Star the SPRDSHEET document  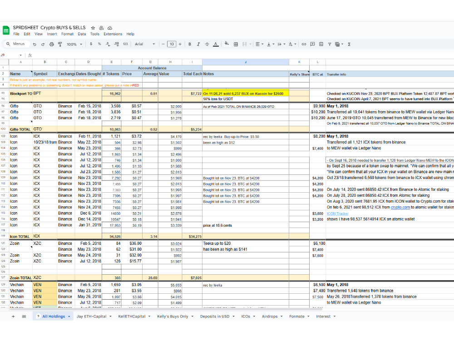click(x=93, y=28)
